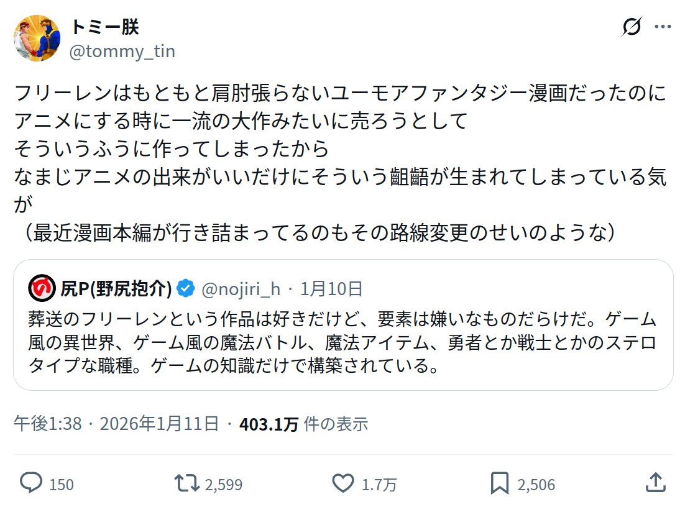This screenshot has height=507, width=680.
Task: Open the @tommy_tin handle link
Action: point(122,51)
